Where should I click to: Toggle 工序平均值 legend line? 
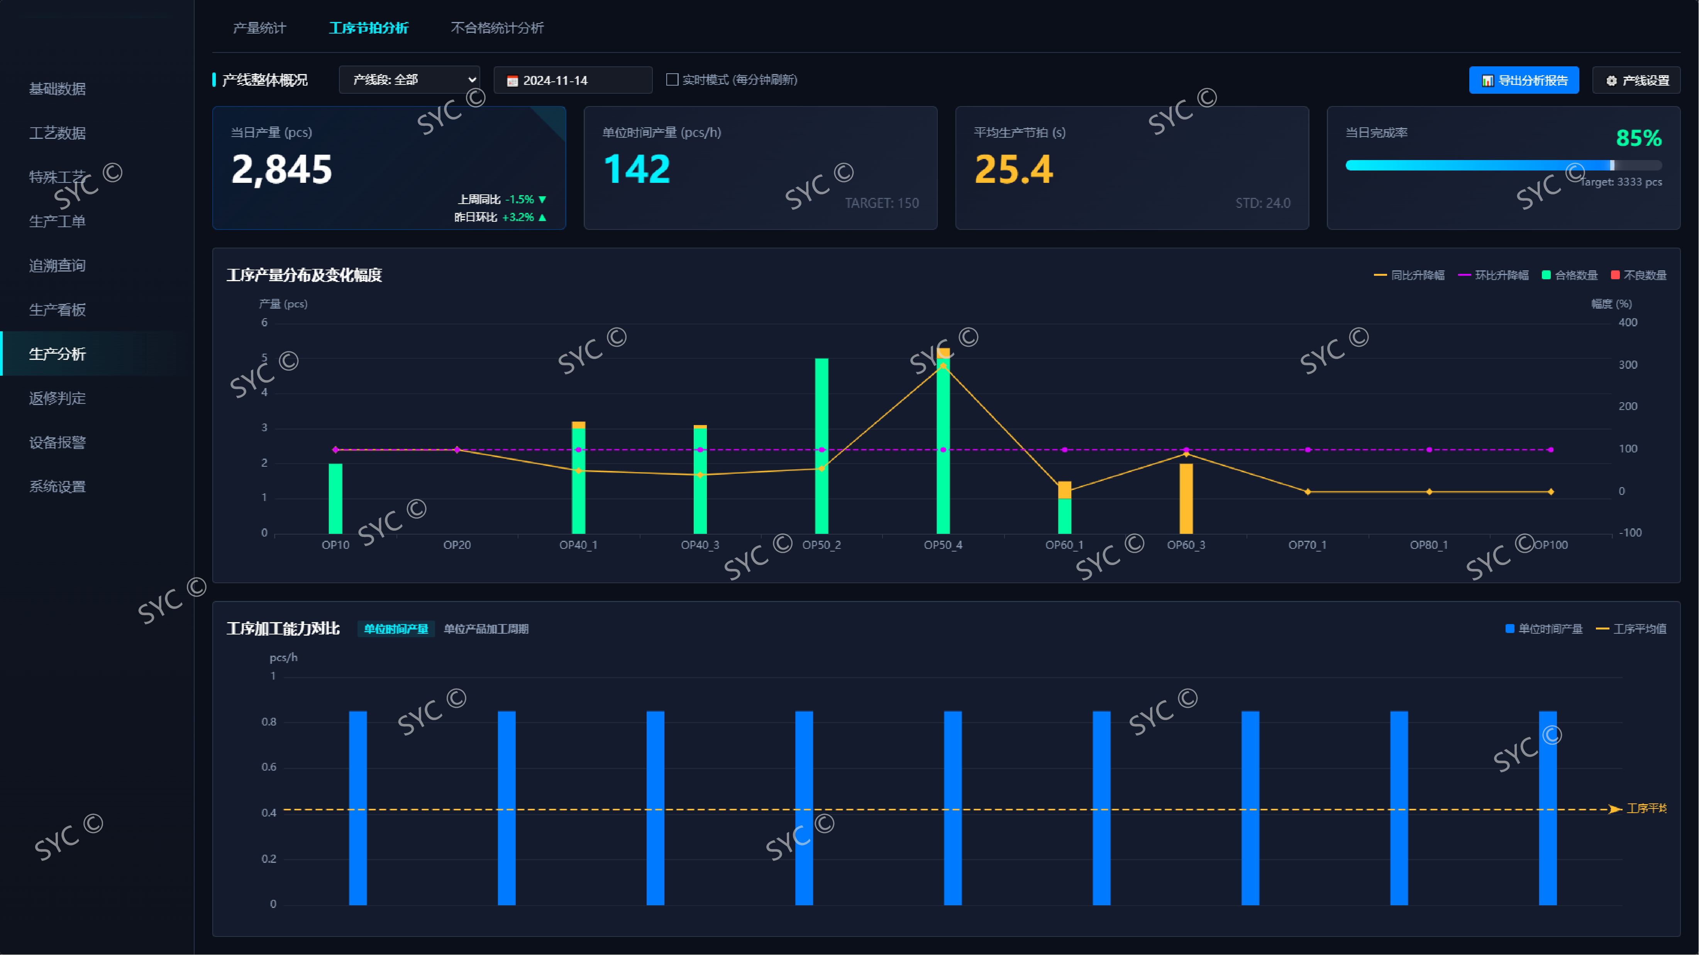tap(1603, 629)
